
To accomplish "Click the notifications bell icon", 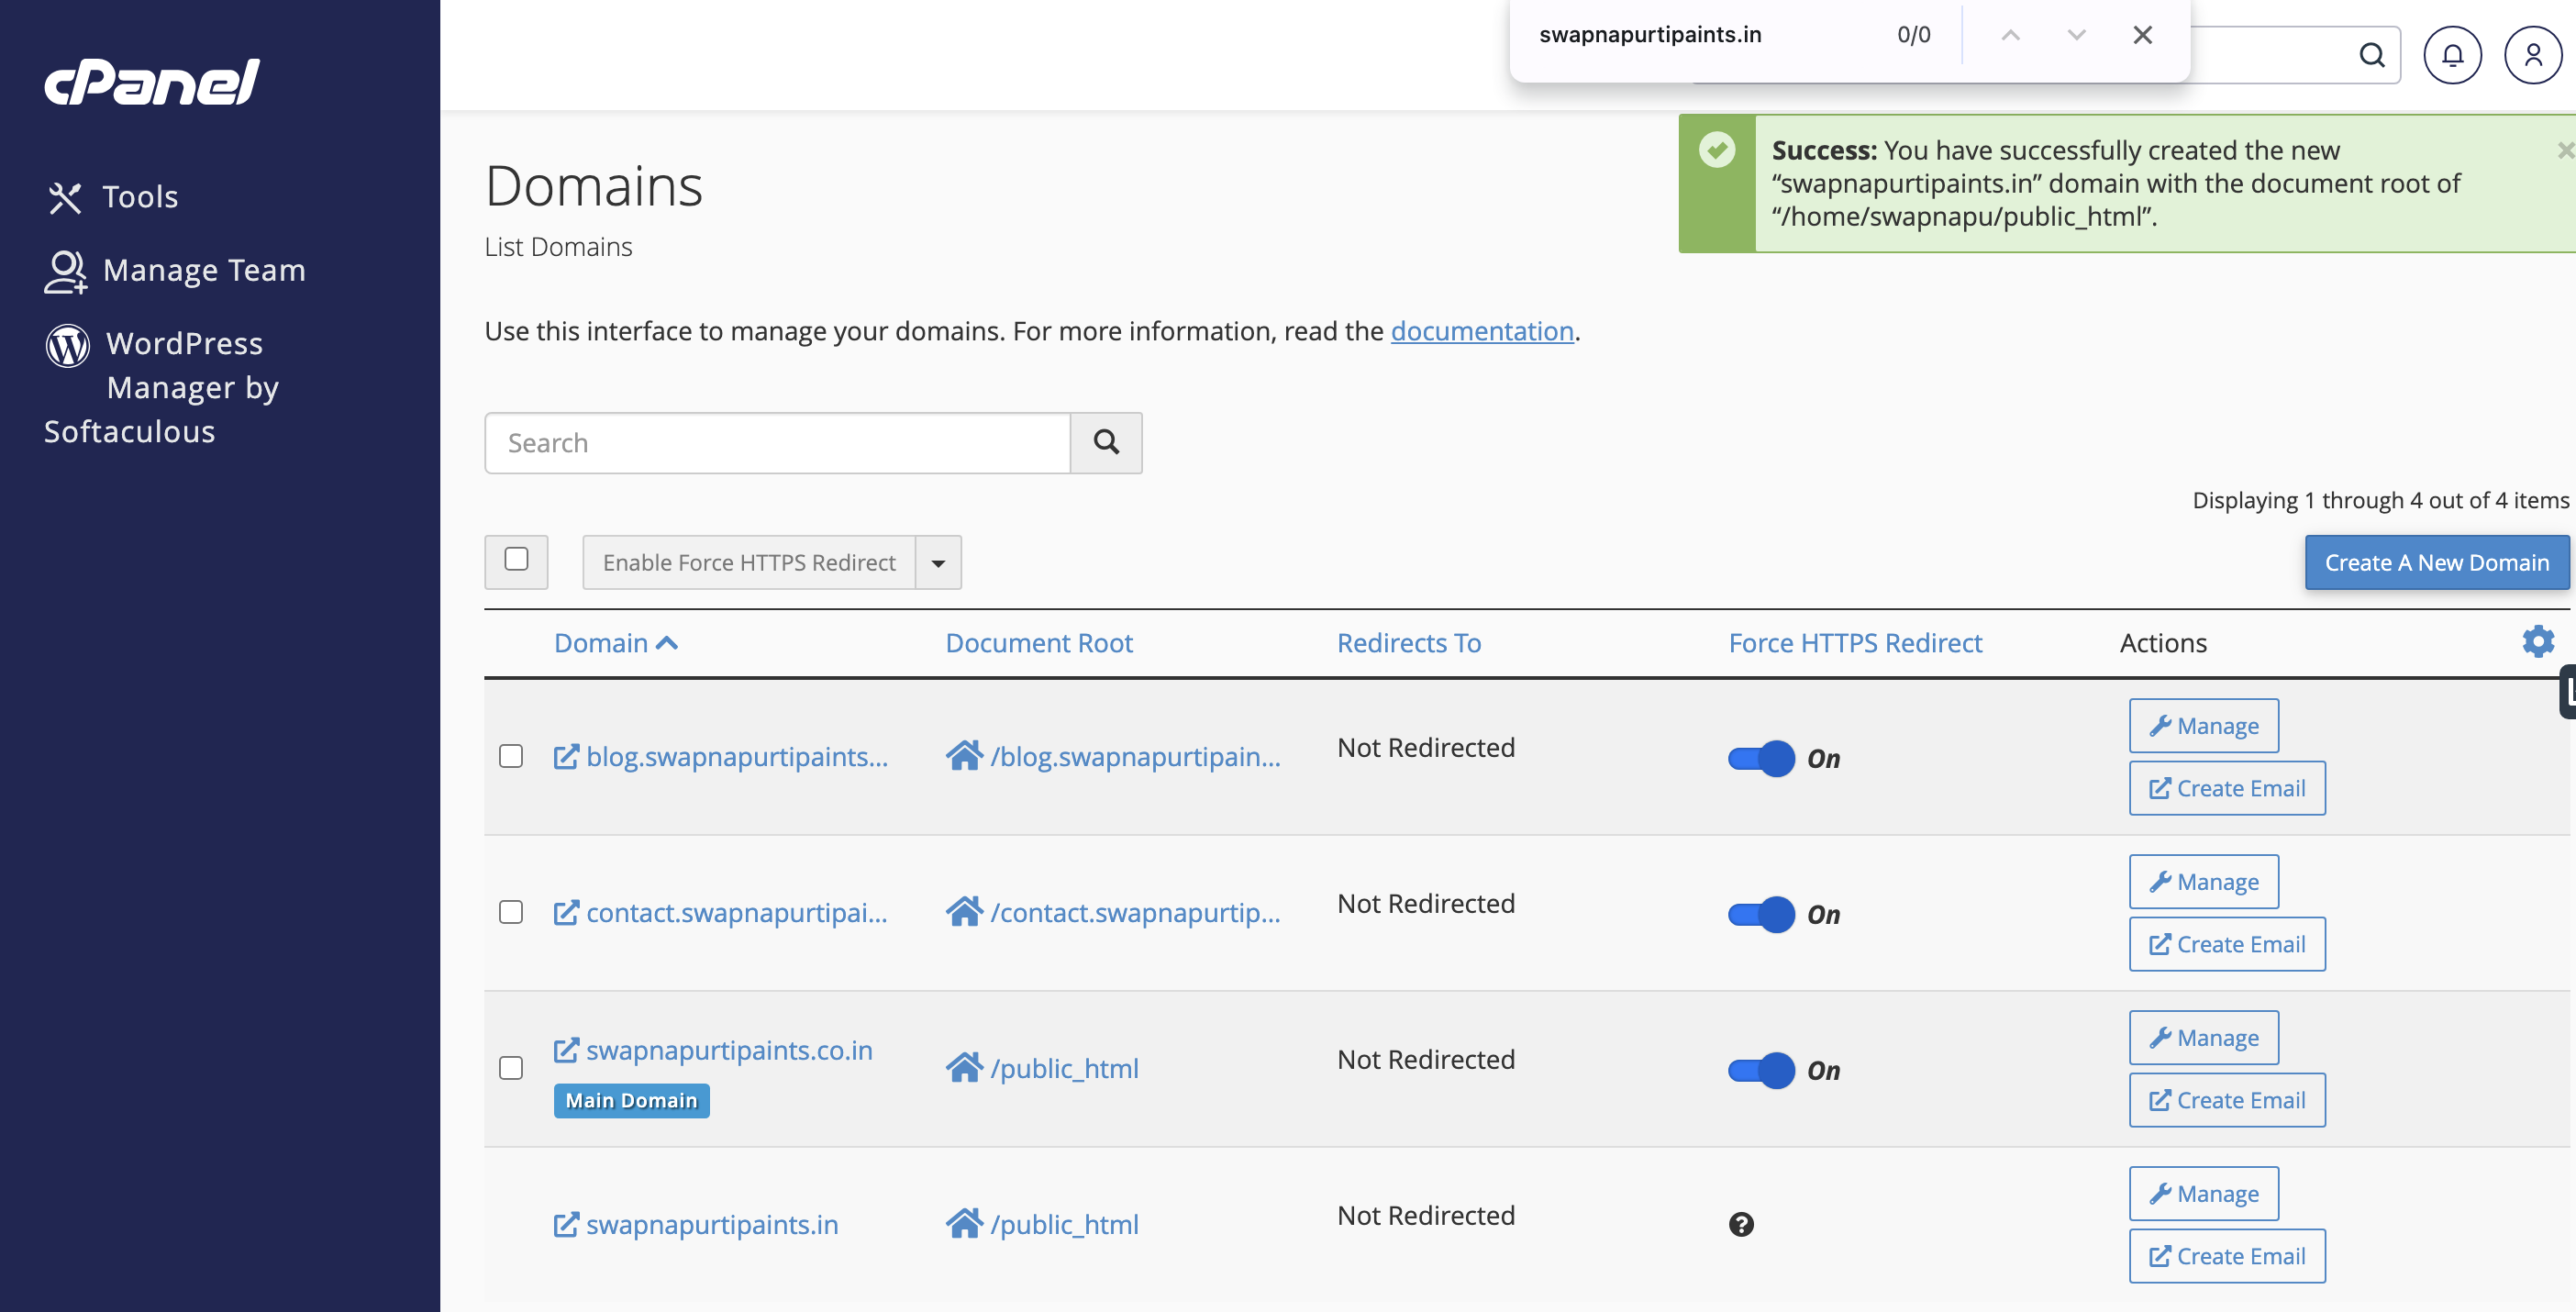I will tap(2452, 55).
